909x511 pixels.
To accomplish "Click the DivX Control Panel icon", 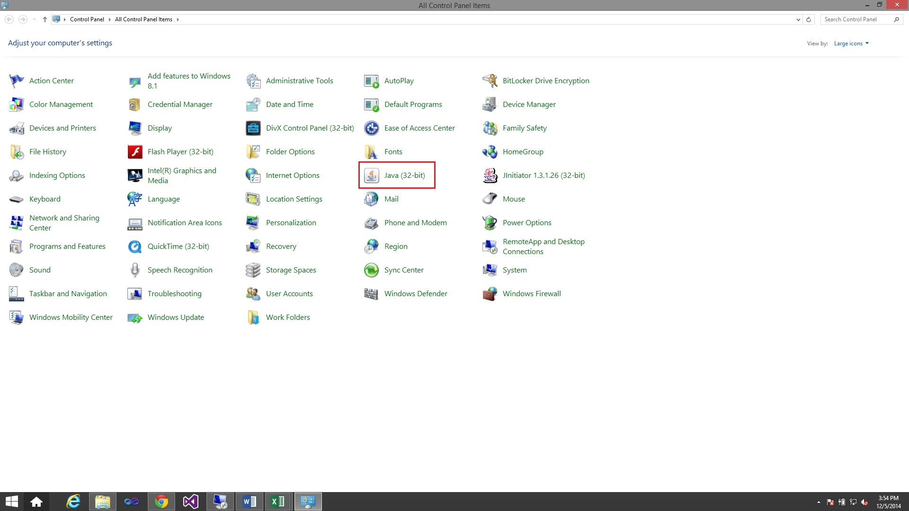I will (x=253, y=128).
